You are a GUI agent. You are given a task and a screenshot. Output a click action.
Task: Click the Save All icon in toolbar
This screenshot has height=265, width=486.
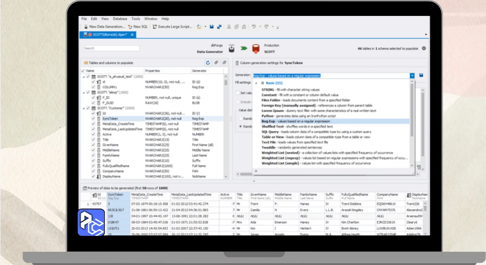pos(219,27)
